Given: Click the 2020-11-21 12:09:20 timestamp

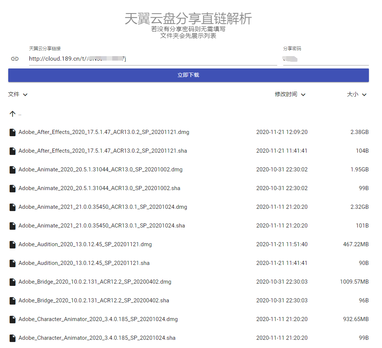Looking at the screenshot, I should (282, 132).
